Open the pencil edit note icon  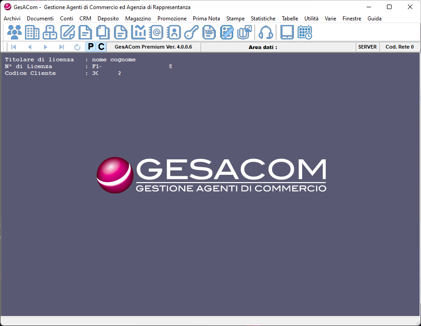[x=68, y=32]
